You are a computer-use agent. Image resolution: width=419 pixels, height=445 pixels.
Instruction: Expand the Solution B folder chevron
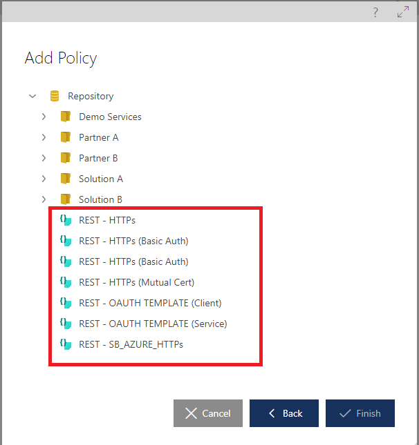44,199
